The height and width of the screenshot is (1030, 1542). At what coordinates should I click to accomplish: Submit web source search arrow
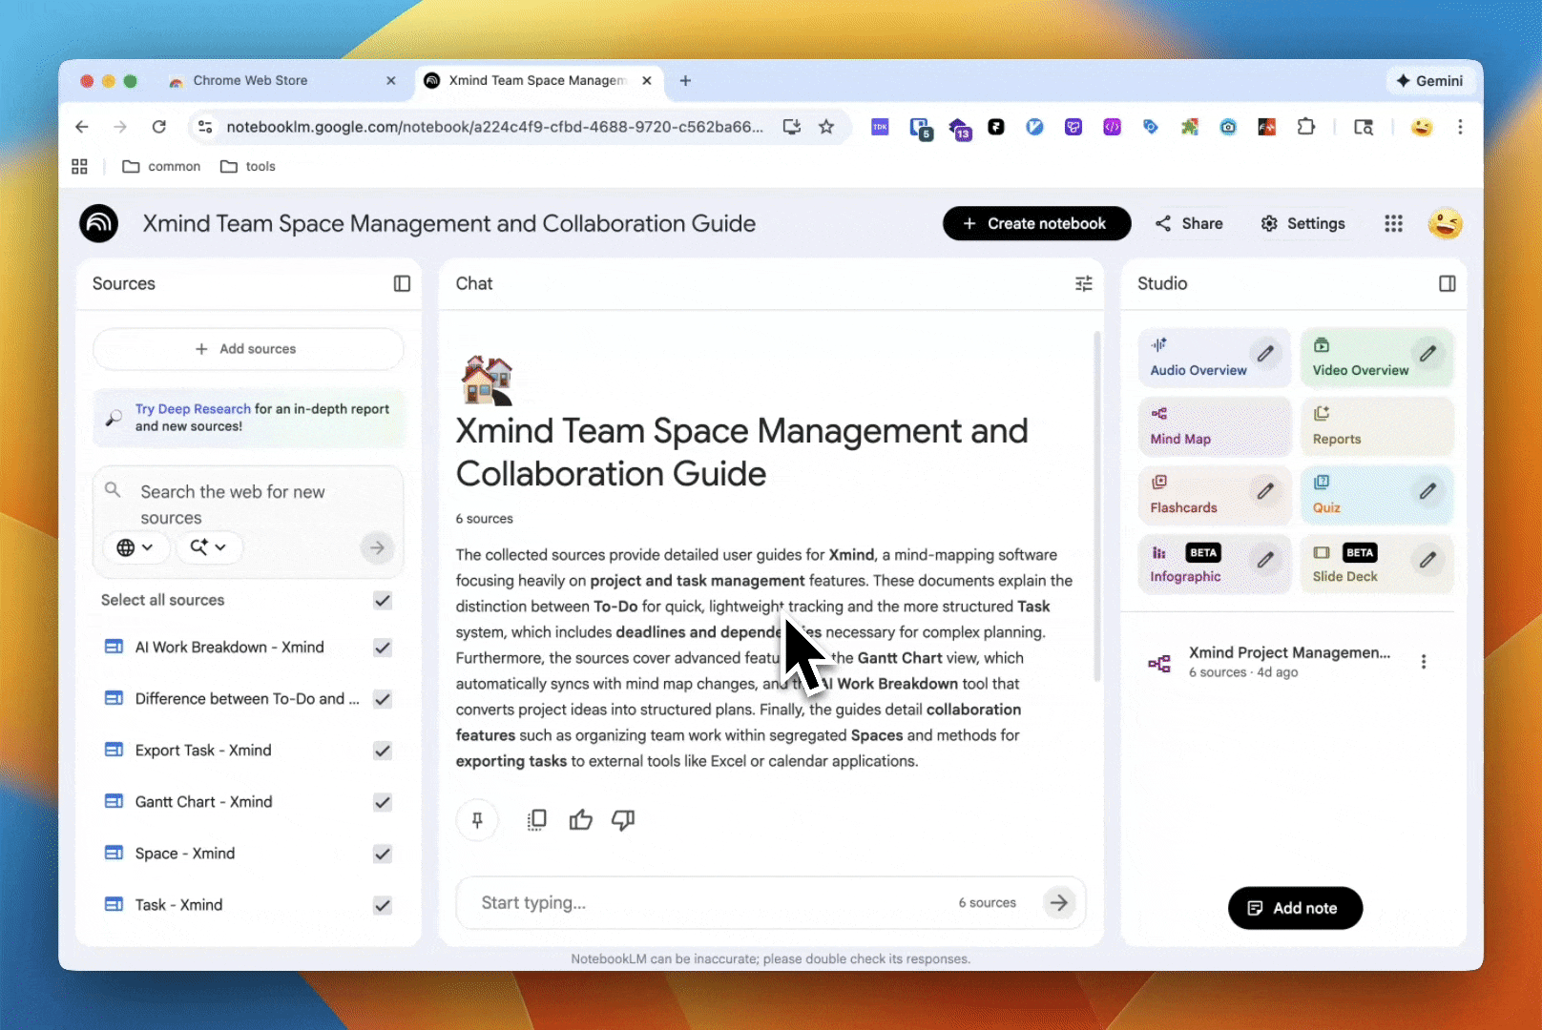(x=377, y=547)
